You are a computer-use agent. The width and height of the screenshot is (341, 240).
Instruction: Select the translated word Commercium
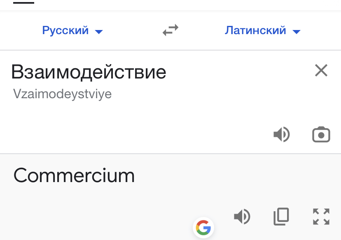coord(74,176)
